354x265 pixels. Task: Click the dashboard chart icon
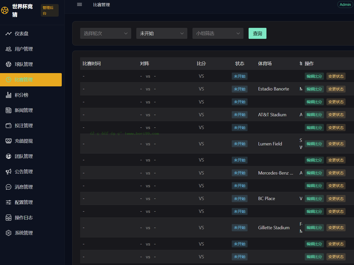click(9, 33)
